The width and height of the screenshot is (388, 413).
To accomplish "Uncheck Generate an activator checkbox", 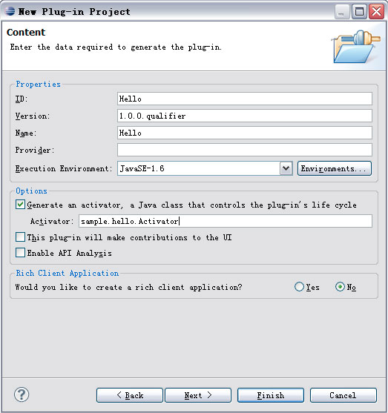I will click(20, 205).
